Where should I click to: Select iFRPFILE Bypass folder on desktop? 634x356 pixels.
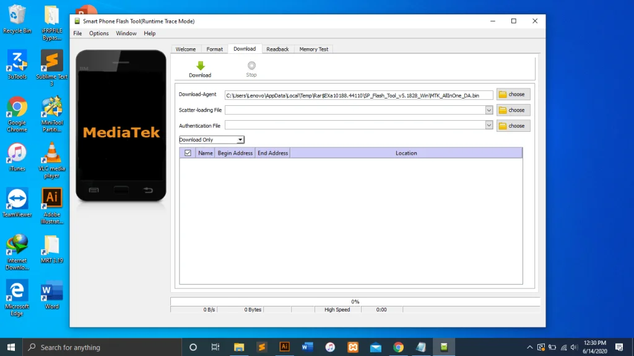[52, 23]
